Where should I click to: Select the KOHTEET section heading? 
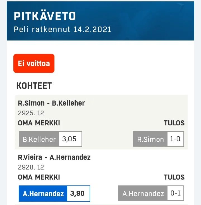(34, 86)
